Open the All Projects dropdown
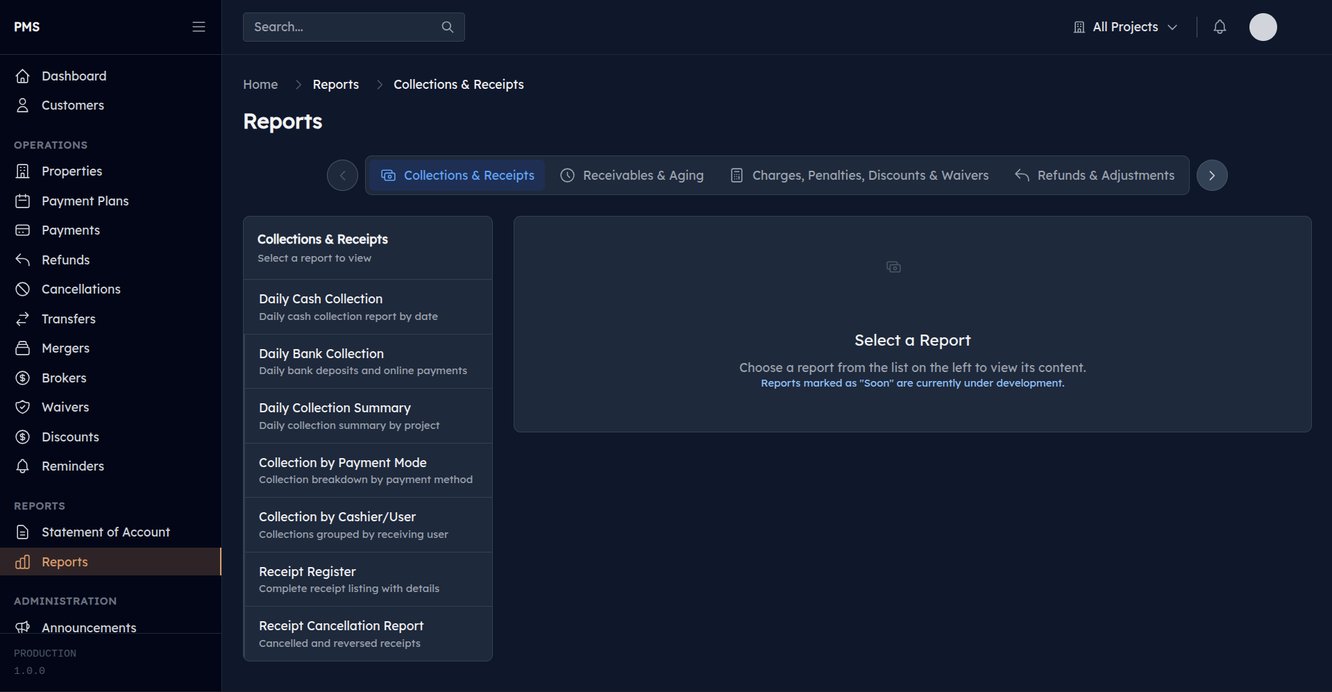Image resolution: width=1332 pixels, height=692 pixels. point(1124,26)
